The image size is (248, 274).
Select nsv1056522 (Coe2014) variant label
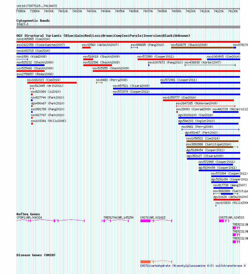(203, 139)
